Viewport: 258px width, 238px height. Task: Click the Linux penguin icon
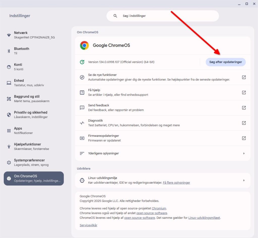pyautogui.click(x=82, y=180)
